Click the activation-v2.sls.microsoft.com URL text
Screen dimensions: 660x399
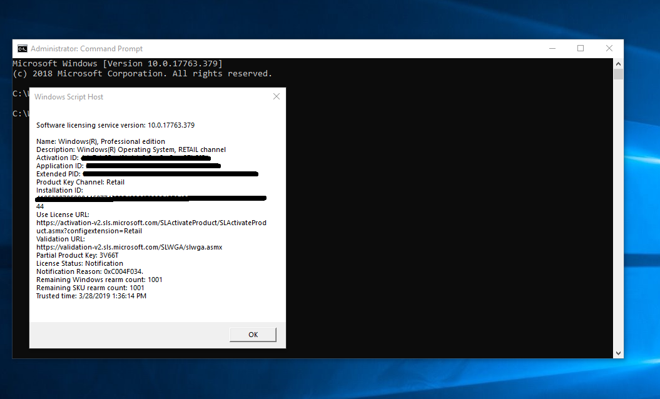click(151, 227)
